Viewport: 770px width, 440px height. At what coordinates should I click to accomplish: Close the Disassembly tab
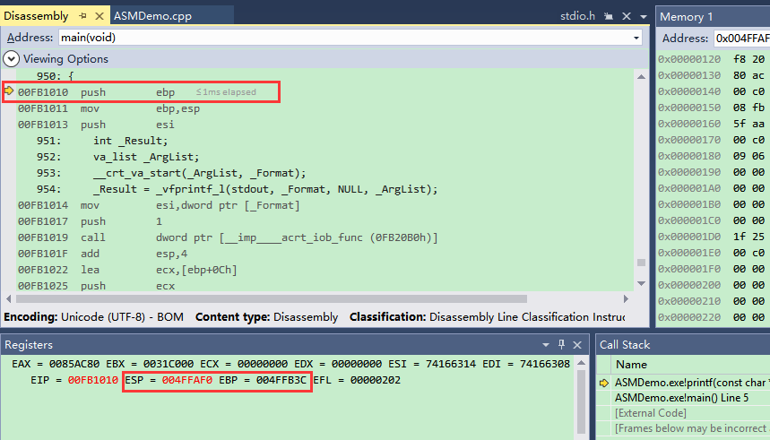(x=98, y=16)
